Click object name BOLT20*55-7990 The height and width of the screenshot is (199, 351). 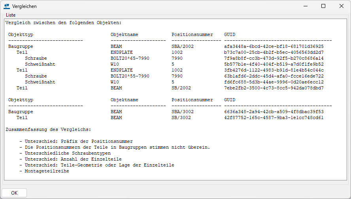point(130,76)
